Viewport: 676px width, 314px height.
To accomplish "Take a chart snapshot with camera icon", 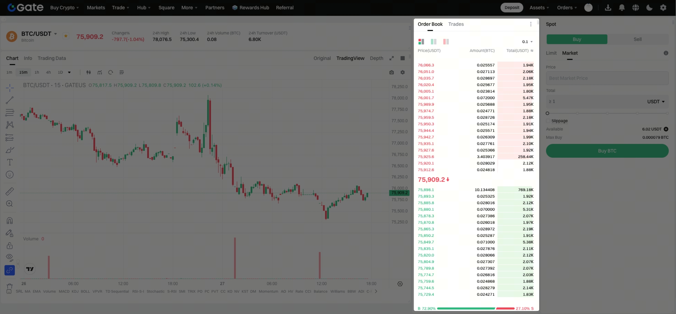I will pyautogui.click(x=392, y=72).
